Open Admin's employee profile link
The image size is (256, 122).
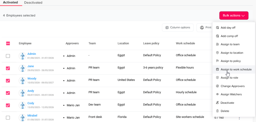pos(32,54)
